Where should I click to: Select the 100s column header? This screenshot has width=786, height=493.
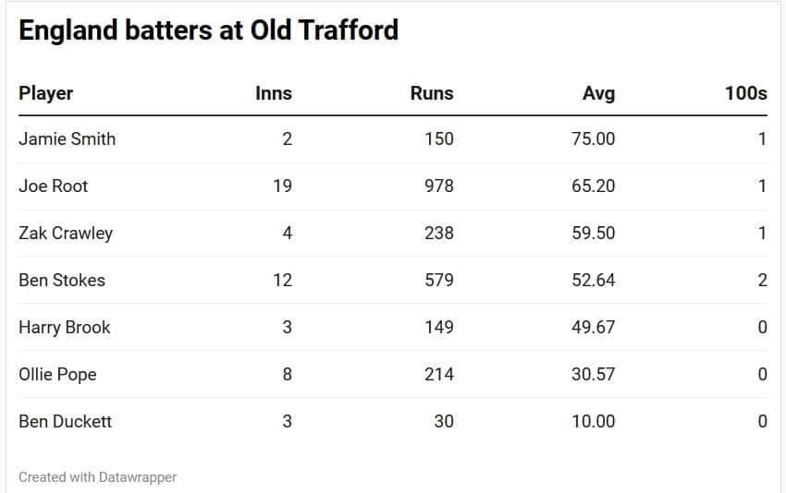(x=745, y=93)
